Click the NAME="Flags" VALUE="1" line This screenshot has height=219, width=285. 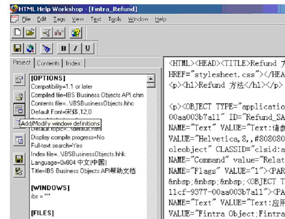click(x=226, y=171)
